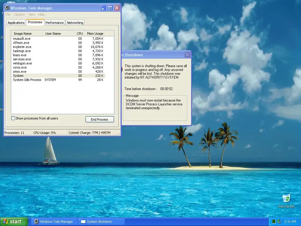This screenshot has width=301, height=226.
Task: Select the smss.exe process
Action: click(58, 72)
